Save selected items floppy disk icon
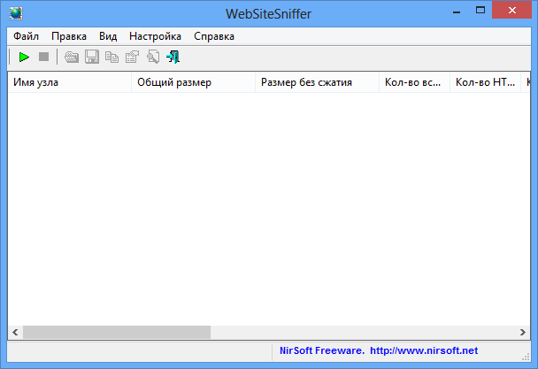This screenshot has height=369, width=538. (92, 57)
